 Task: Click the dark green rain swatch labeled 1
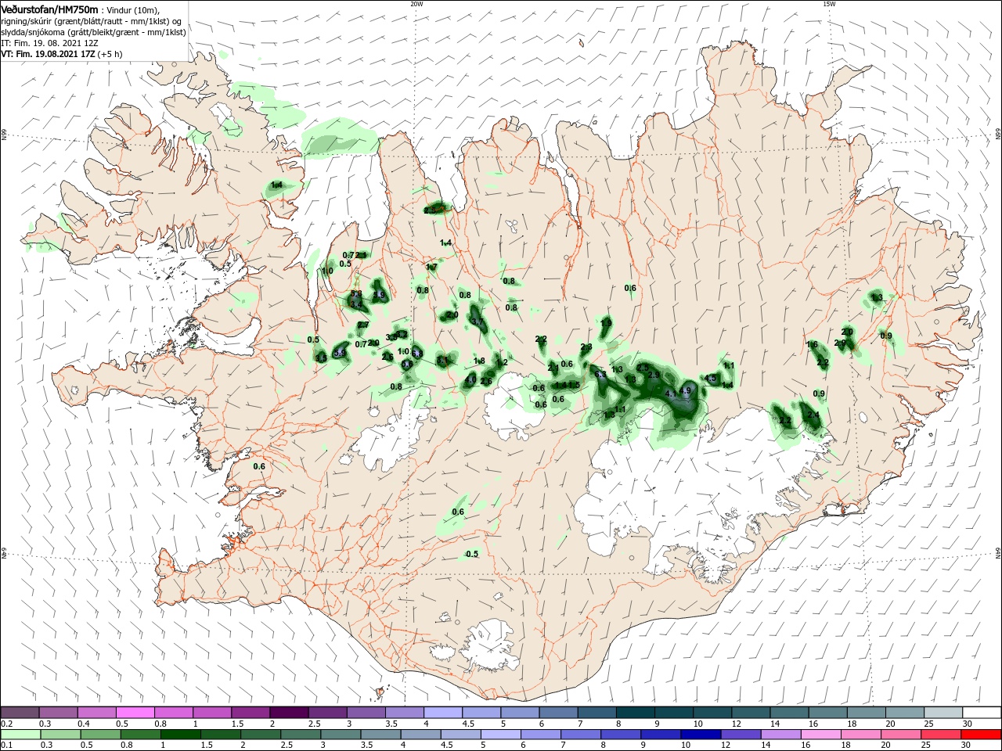[x=179, y=735]
